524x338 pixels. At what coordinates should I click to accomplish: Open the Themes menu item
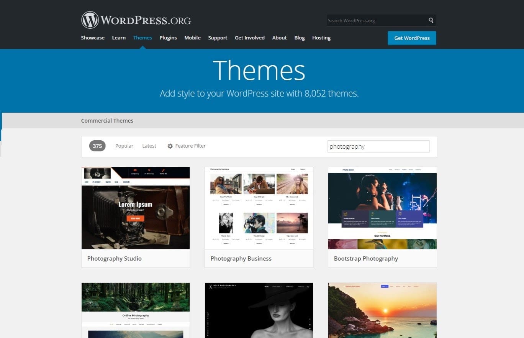[x=142, y=38]
